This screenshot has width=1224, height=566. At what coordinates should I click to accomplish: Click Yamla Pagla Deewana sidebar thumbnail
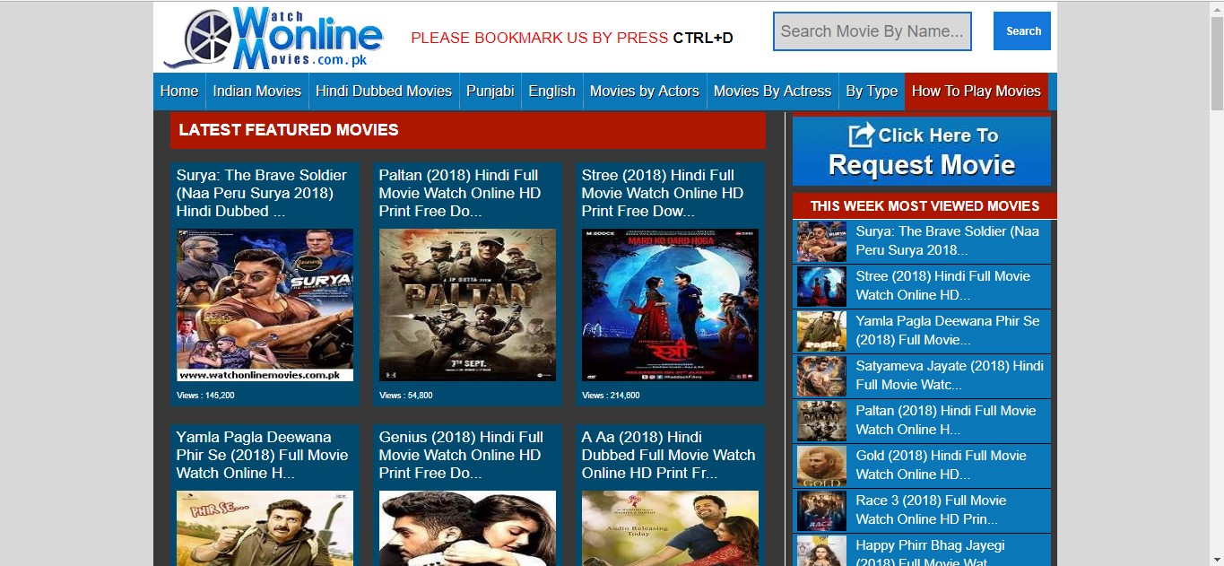point(821,331)
